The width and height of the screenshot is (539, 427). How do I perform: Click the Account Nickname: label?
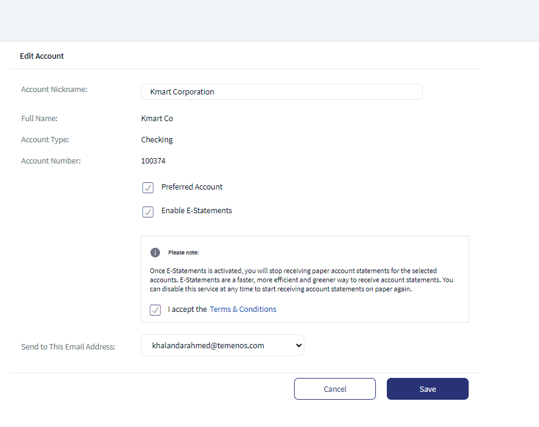(x=54, y=89)
